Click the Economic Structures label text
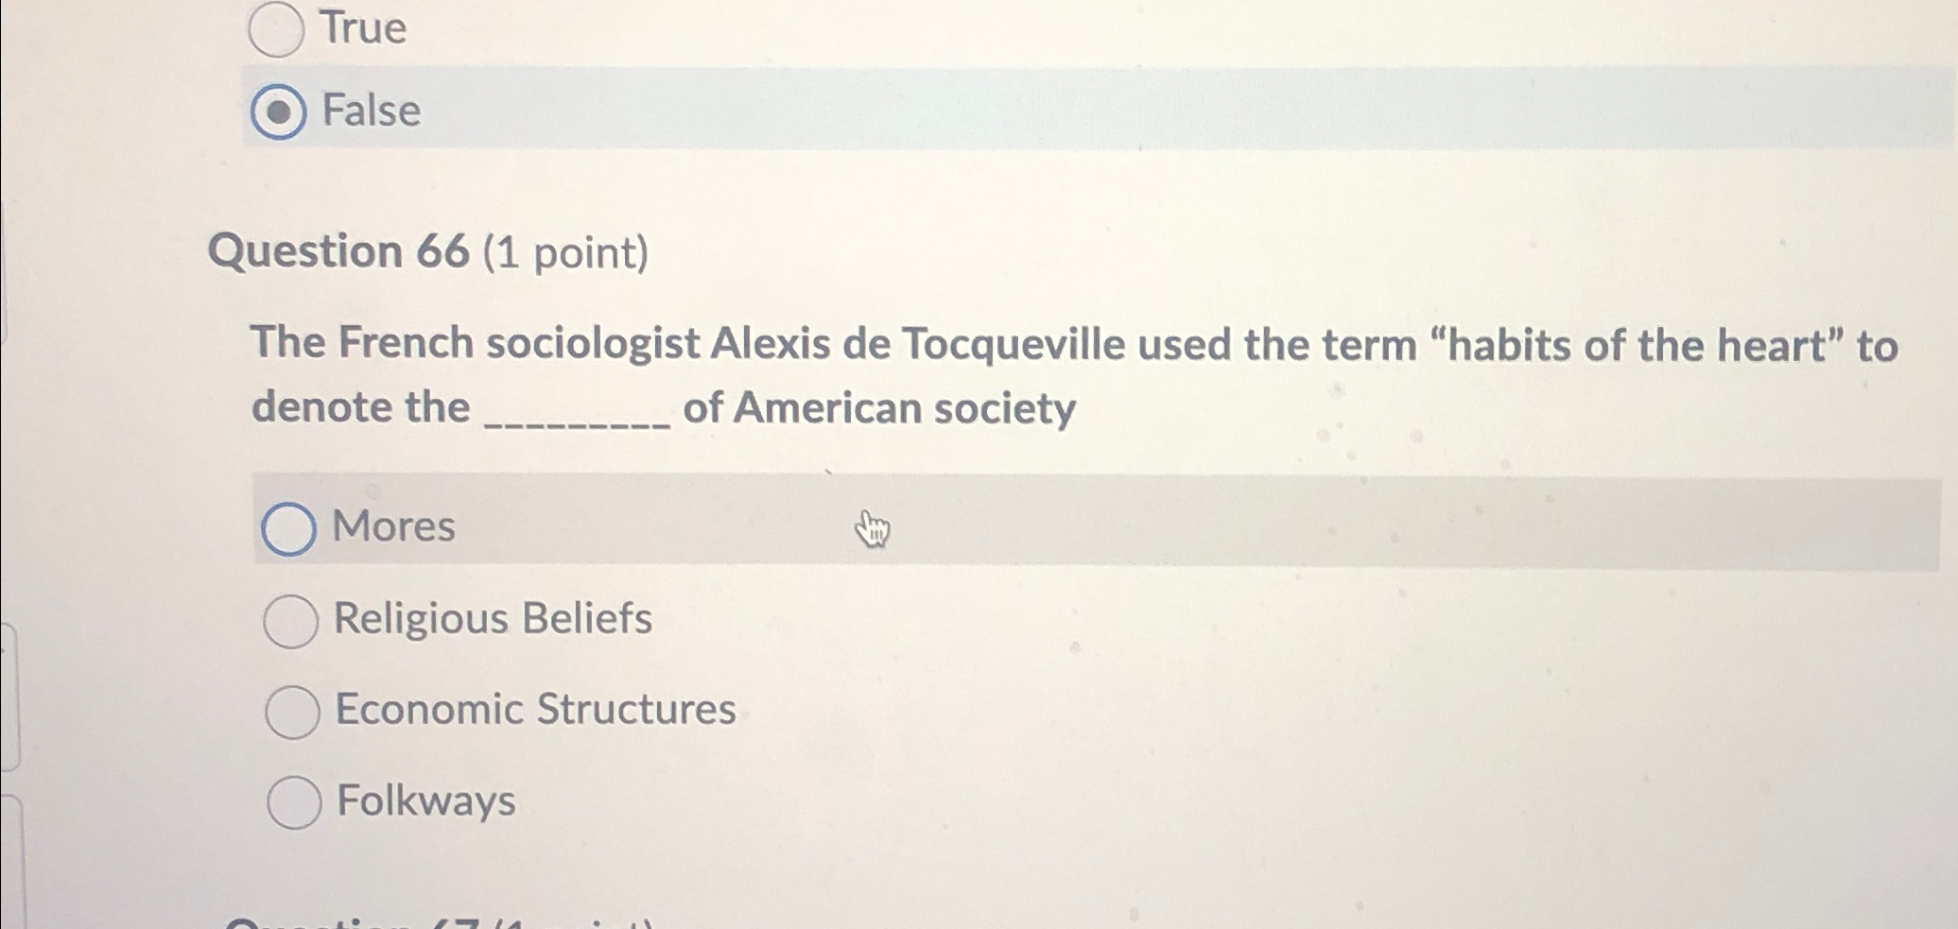 click(535, 710)
